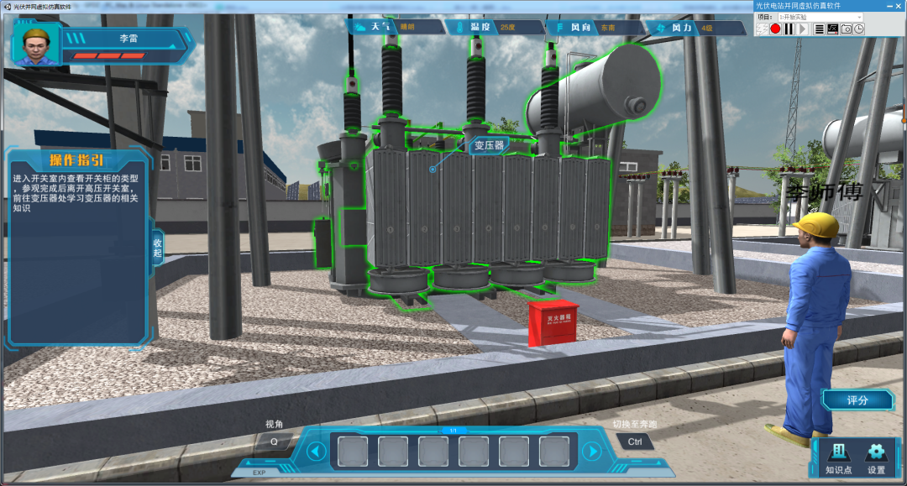Collapse the guide panel with 收起 tab

(x=157, y=248)
